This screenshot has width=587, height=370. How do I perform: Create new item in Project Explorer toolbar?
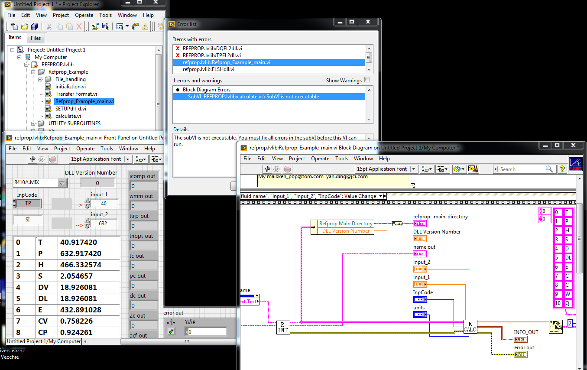click(x=14, y=26)
